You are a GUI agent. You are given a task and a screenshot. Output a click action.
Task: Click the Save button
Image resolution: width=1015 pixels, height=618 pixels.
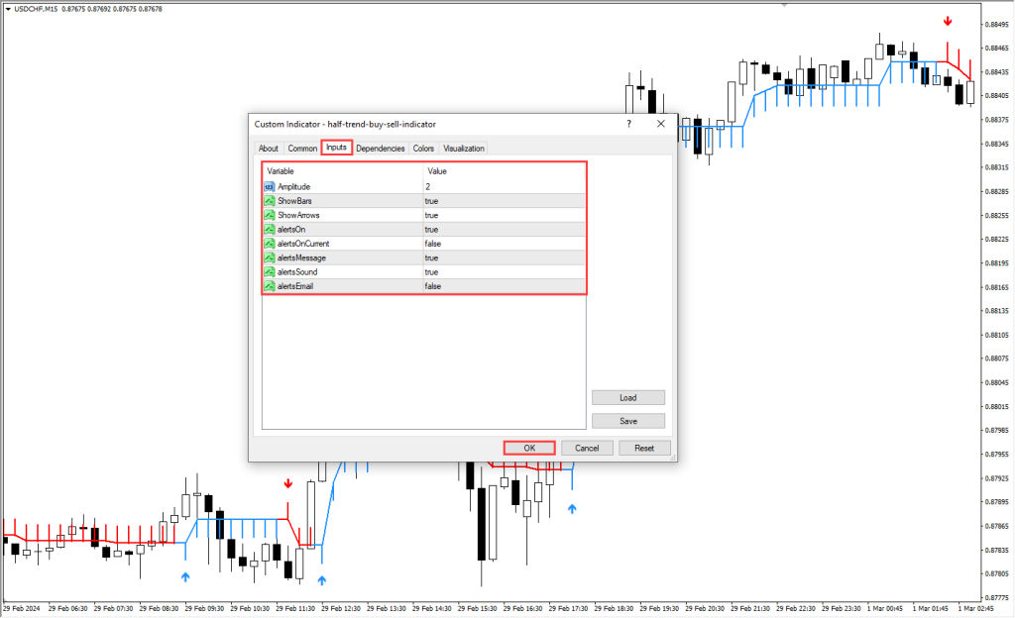coord(627,421)
